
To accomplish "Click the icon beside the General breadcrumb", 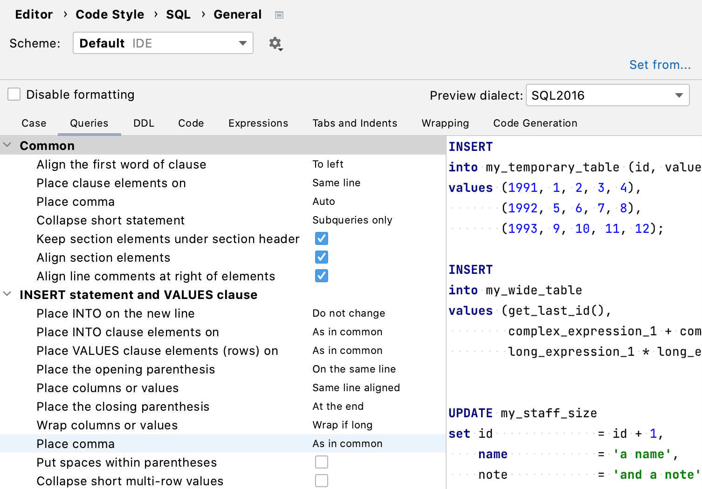I will (x=279, y=14).
